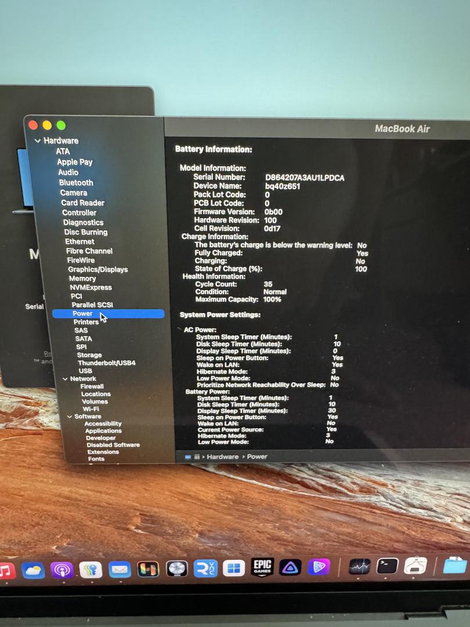470x627 pixels.
Task: Launch Epic Games from the Dock
Action: pos(263,567)
